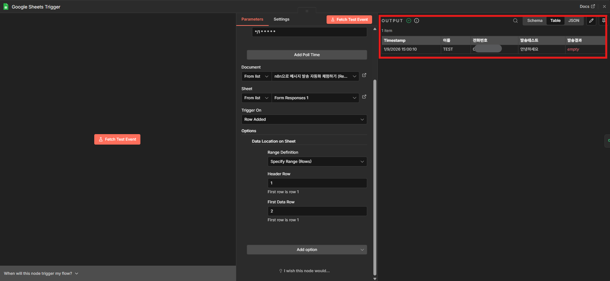
Task: Click the green success check icon
Action: [x=409, y=21]
